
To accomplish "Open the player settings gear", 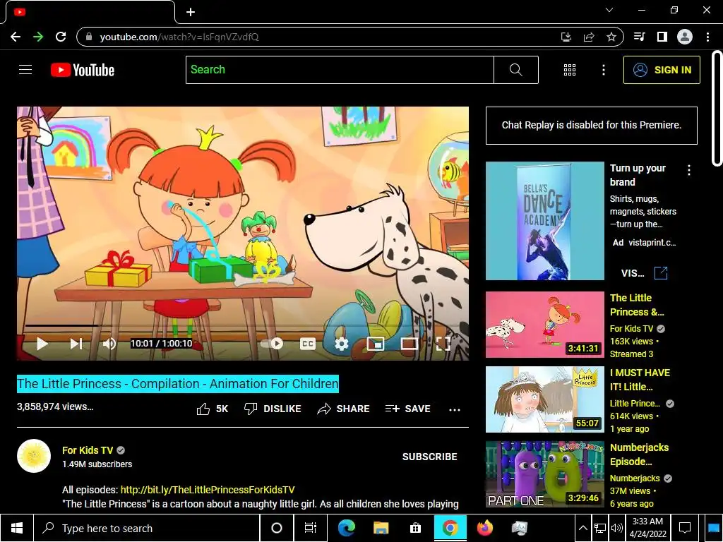I will 341,344.
